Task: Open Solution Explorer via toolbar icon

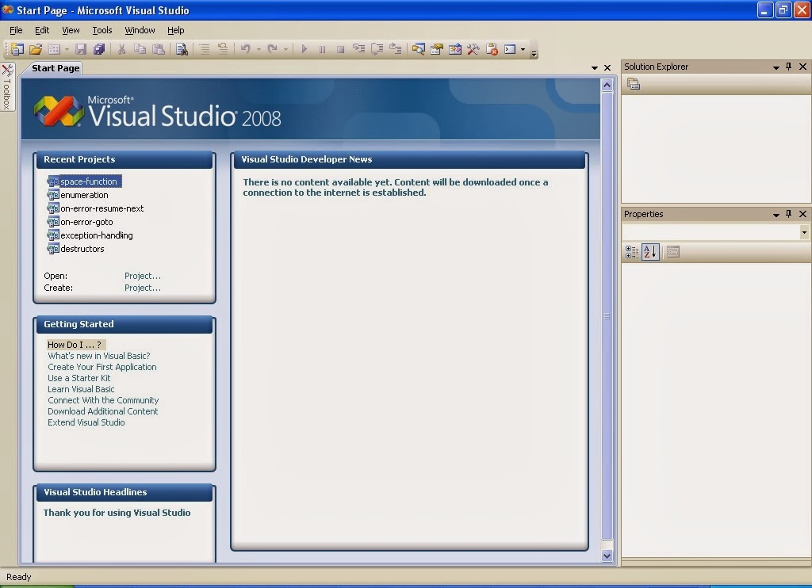Action: pos(419,49)
